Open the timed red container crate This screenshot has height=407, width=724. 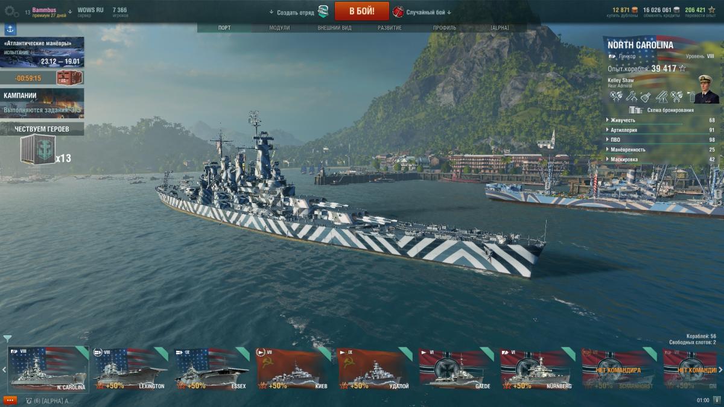tap(69, 78)
